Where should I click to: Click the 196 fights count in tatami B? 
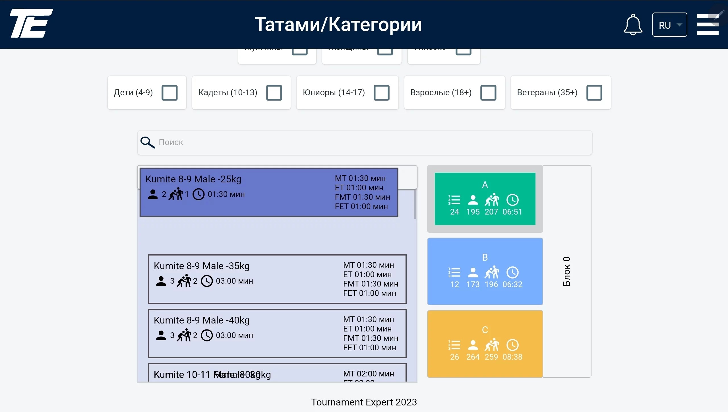[491, 285]
